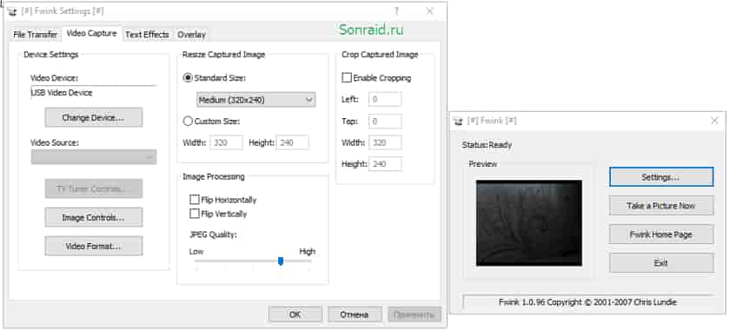Click the crop Height input field
The height and width of the screenshot is (330, 730).
pyautogui.click(x=385, y=164)
